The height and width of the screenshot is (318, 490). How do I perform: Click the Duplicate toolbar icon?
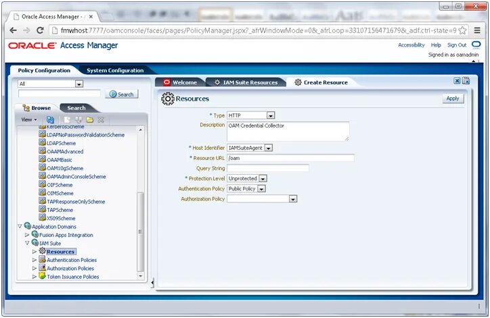pos(79,120)
